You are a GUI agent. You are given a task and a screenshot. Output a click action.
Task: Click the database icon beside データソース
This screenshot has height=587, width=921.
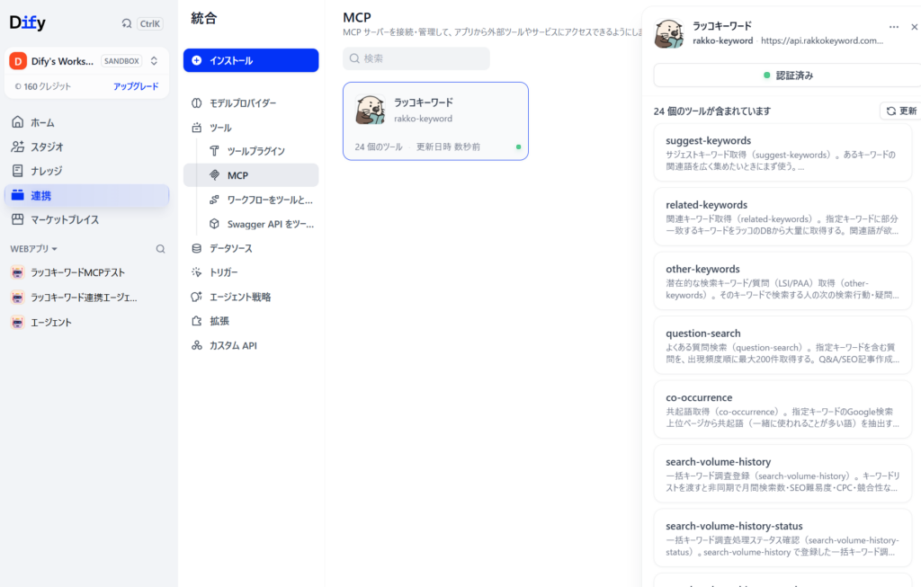pos(197,248)
